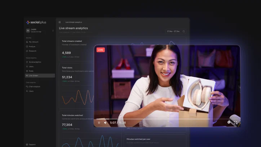The image size is (261, 147).
Task: Click the Research book icon
Action: (27, 51)
